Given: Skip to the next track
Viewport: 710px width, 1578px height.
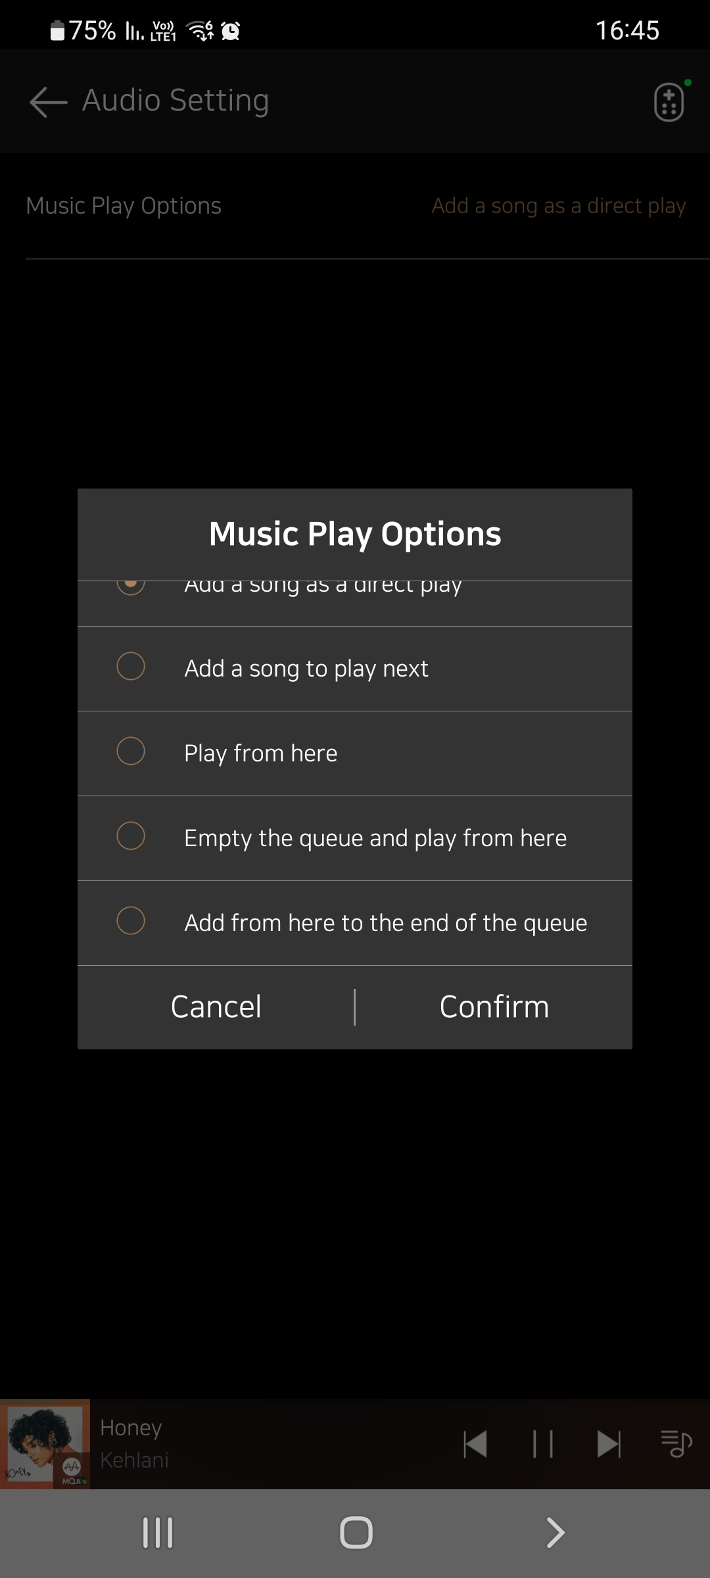Looking at the screenshot, I should coord(609,1445).
